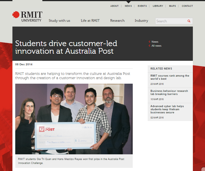Open the Library link
205x171 pixels.
click(x=158, y=6)
